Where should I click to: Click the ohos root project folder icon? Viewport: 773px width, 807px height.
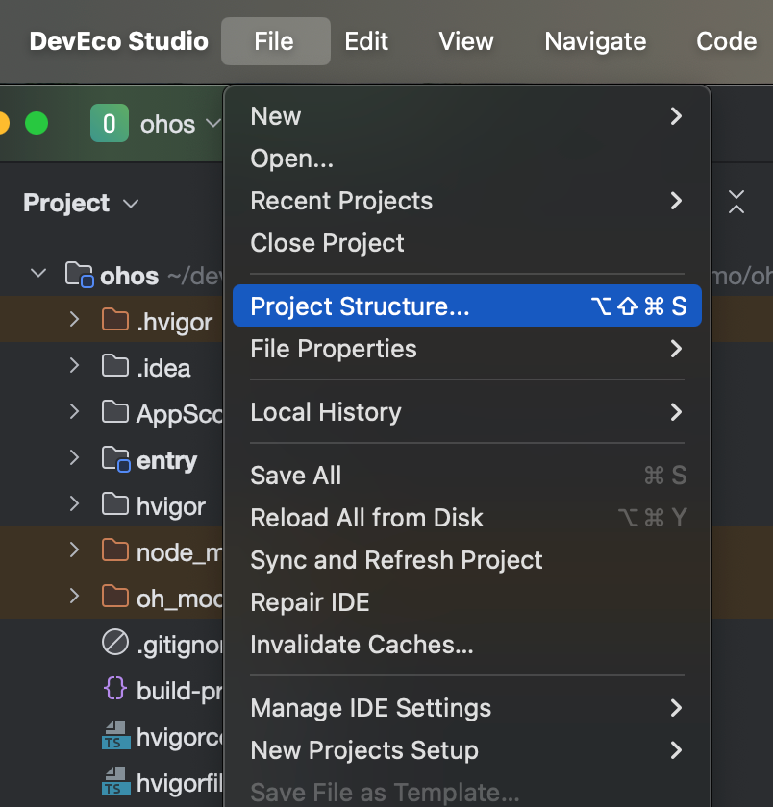coord(79,275)
